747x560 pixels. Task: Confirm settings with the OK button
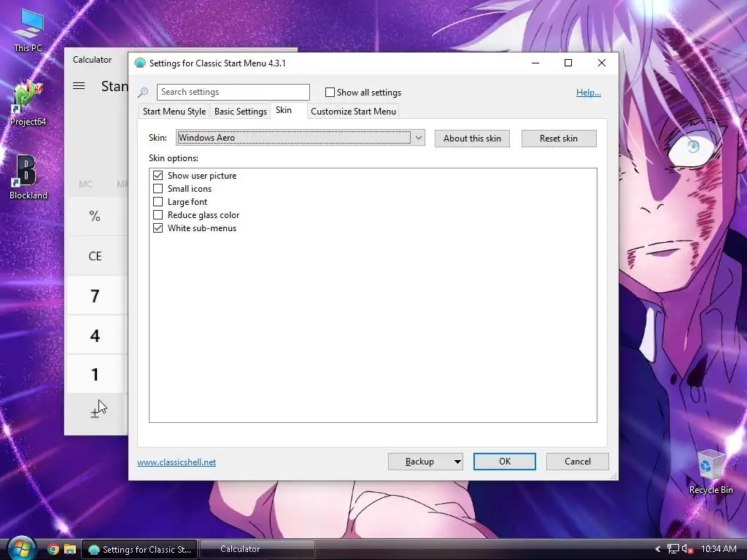tap(505, 462)
